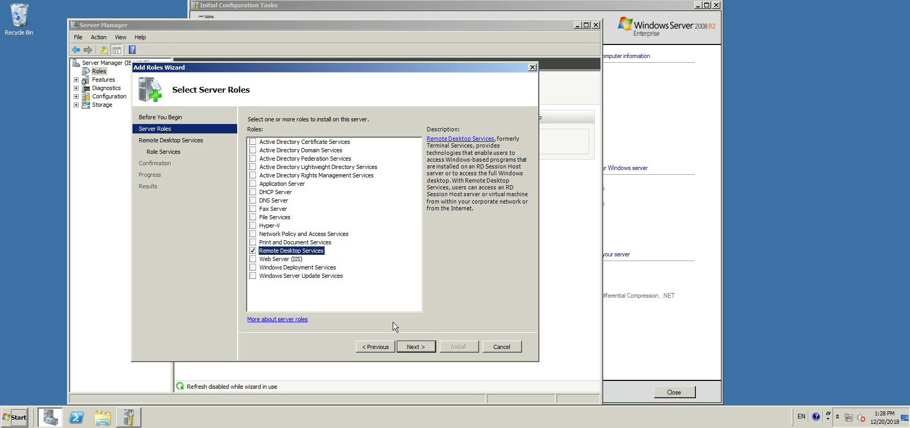Click the network tray icon

pos(849,418)
